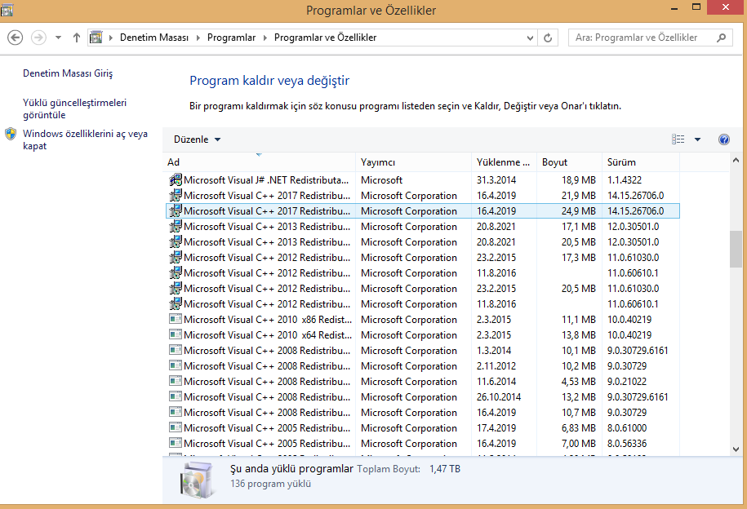Screen dimensions: 747x509
Task: Click icon of Visual C++ 2013 17,1 MB entry
Action: tap(176, 226)
